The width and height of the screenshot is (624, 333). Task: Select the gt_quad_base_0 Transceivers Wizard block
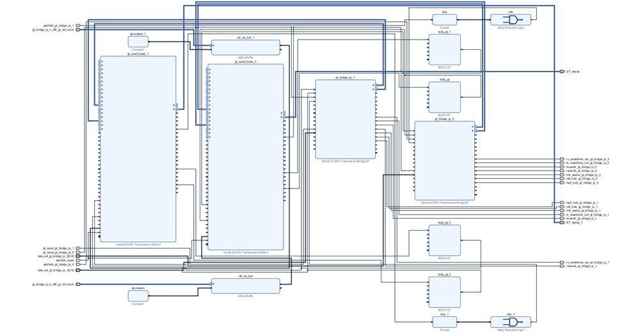click(x=246, y=157)
